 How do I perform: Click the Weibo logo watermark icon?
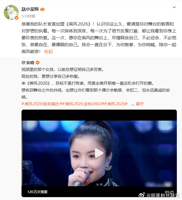pyautogui.click(x=142, y=195)
